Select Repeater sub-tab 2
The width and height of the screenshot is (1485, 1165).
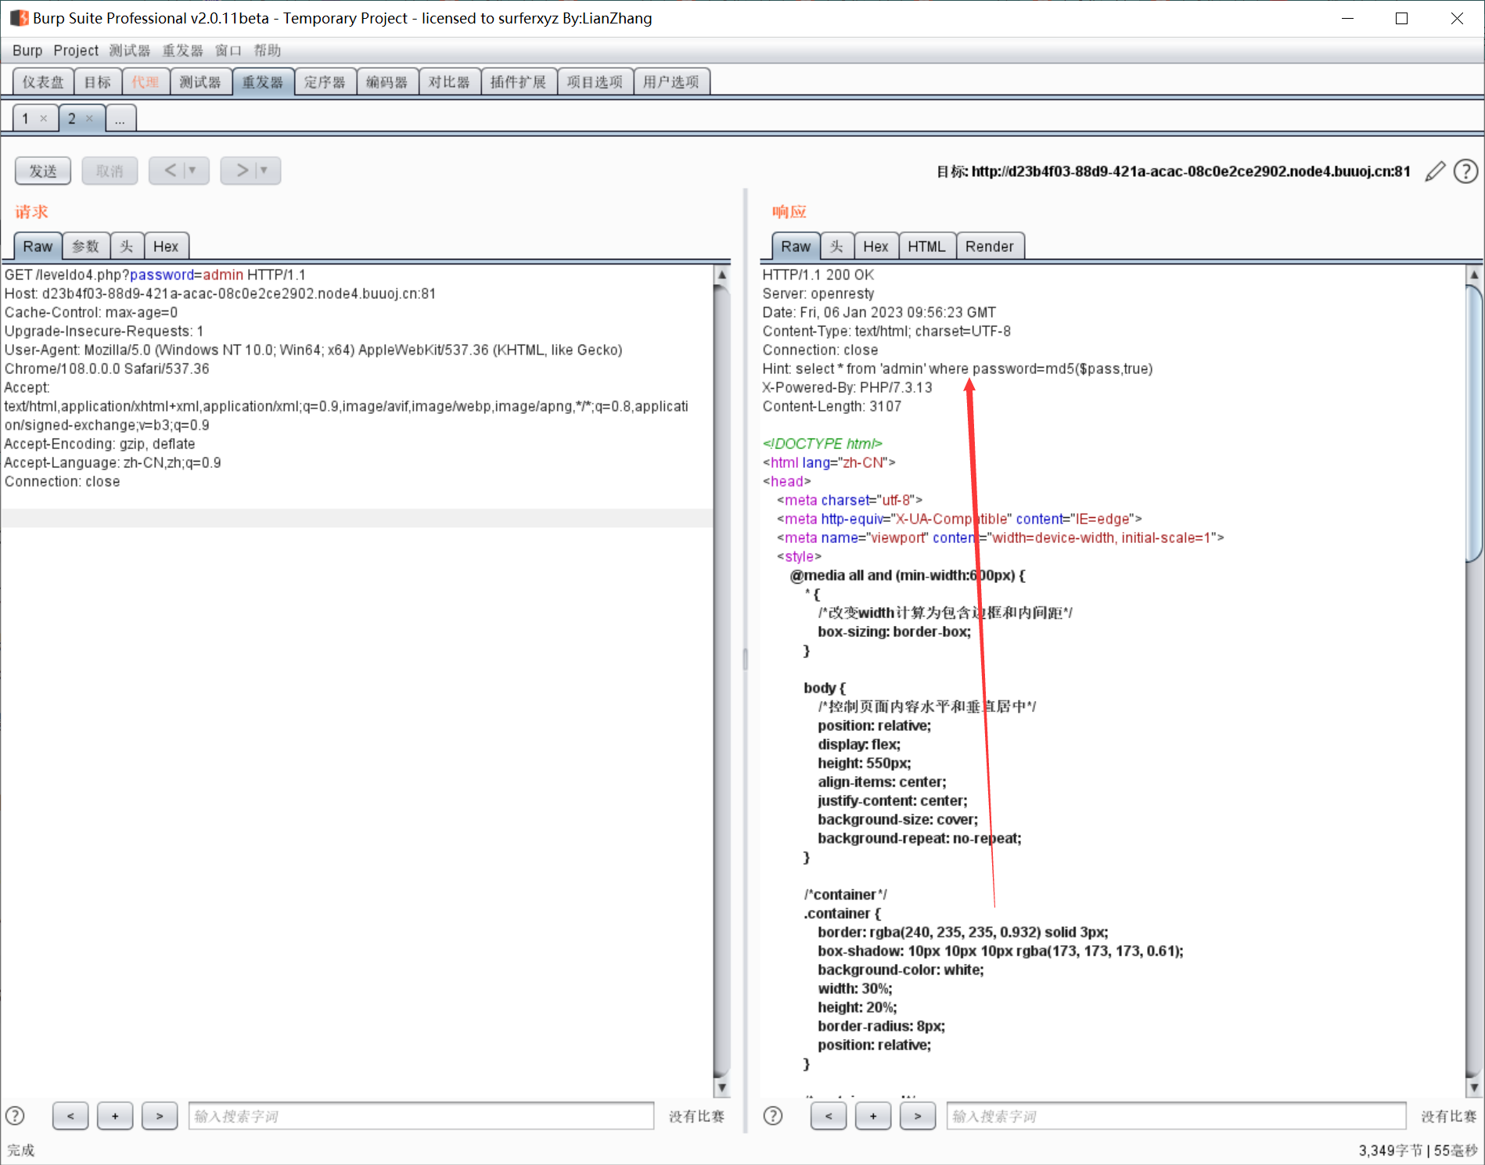pyautogui.click(x=72, y=118)
